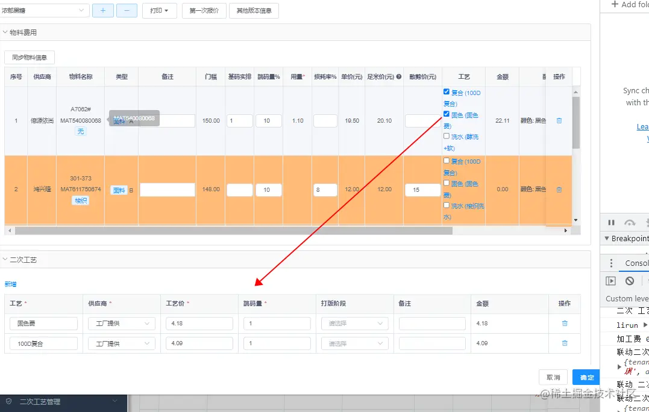The width and height of the screenshot is (649, 412).
Task: Click the plus icon for Add folder
Action: point(615,4)
